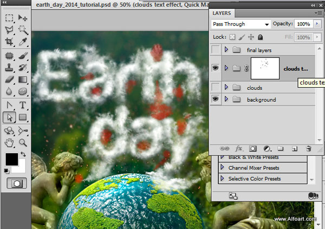Select the Pen tool
The height and width of the screenshot is (229, 325).
click(x=9, y=105)
